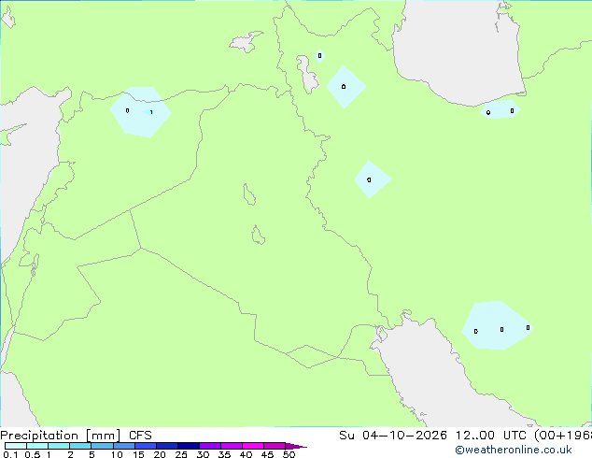Click the precipitation patch on Syria–Turkey border
The width and height of the screenshot is (592, 458).
(140, 112)
